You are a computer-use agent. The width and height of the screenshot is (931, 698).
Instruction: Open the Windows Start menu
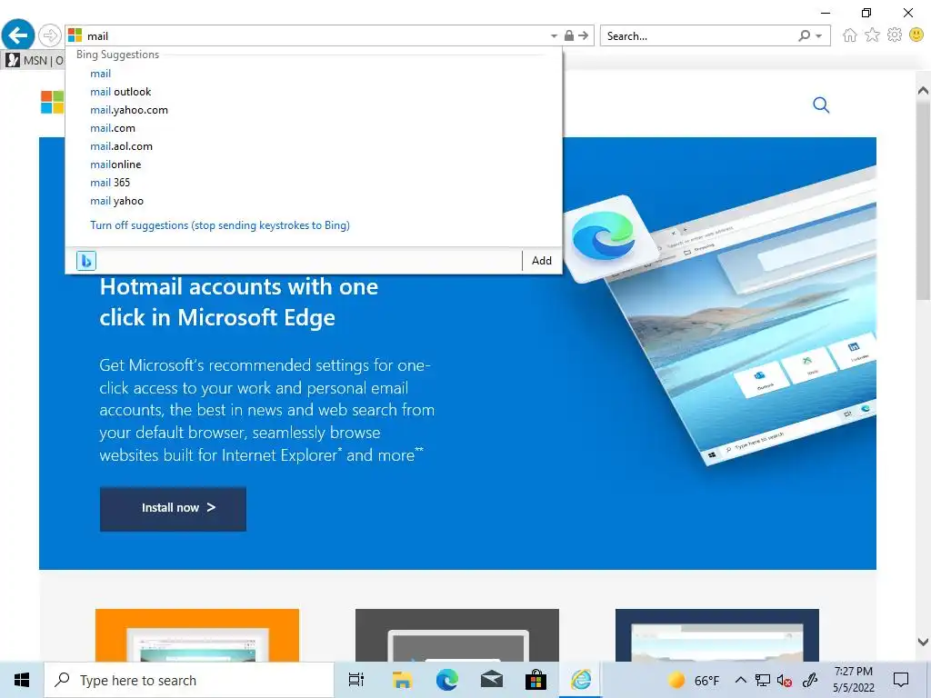tap(22, 680)
